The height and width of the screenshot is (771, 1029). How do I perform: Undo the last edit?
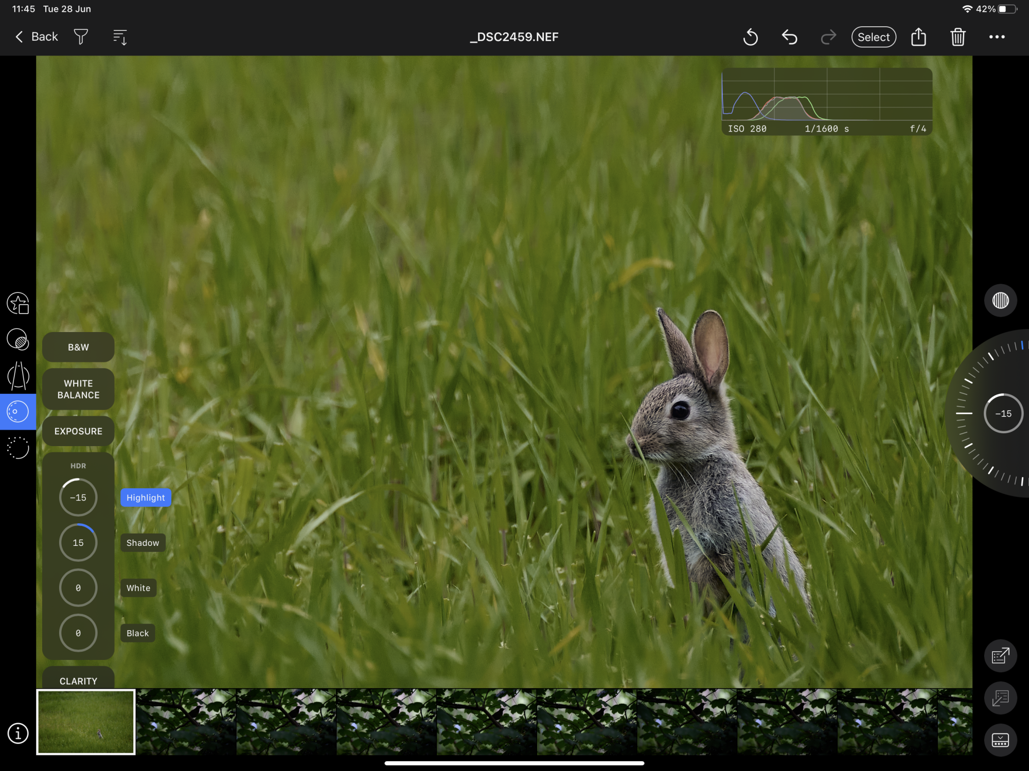tap(789, 37)
